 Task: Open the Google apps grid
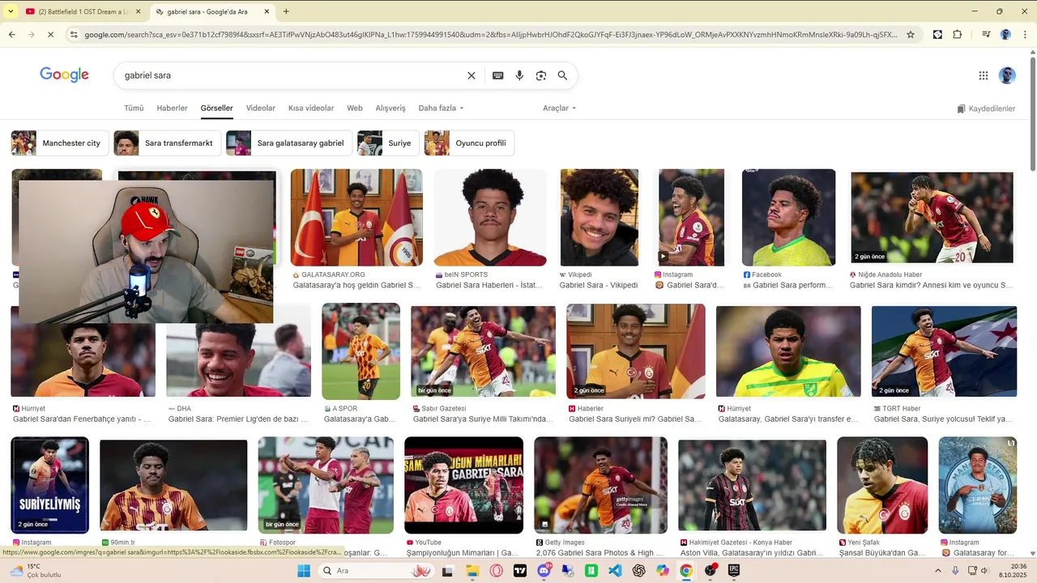tap(984, 75)
